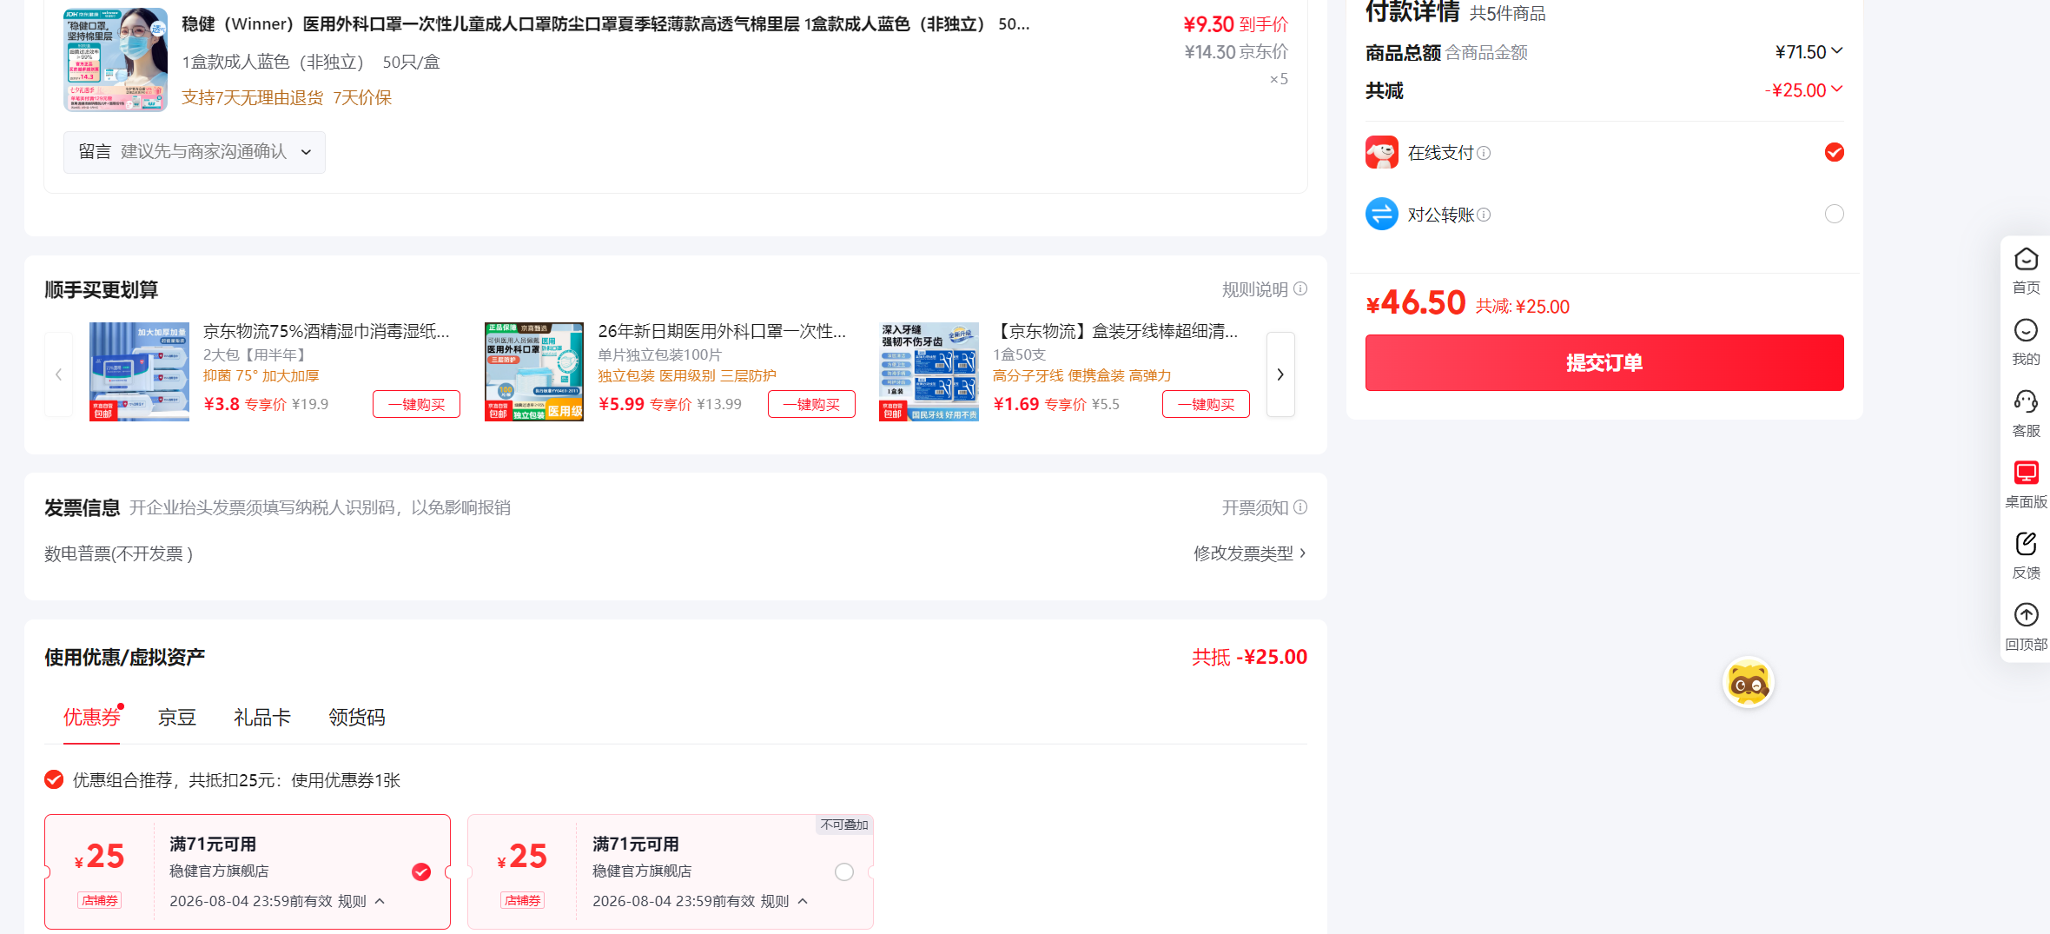Collapse rules of 不可叠加 coupon
Viewport: 2050px width, 934px height.
[803, 901]
